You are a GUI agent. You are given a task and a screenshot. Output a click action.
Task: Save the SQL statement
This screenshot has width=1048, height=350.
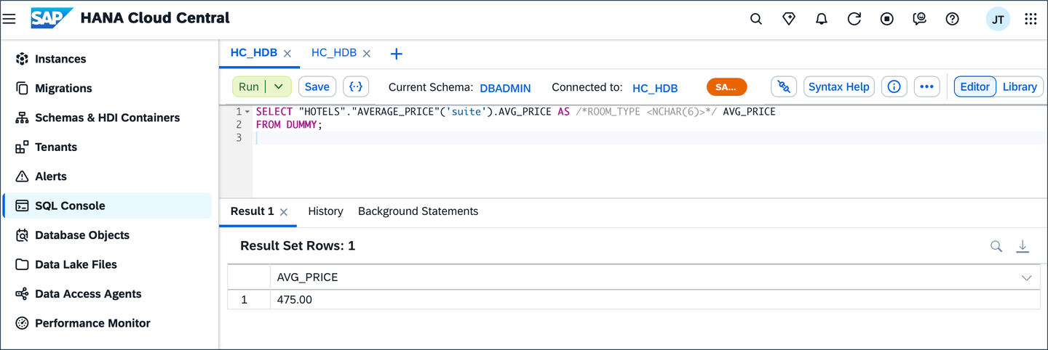pyautogui.click(x=317, y=86)
